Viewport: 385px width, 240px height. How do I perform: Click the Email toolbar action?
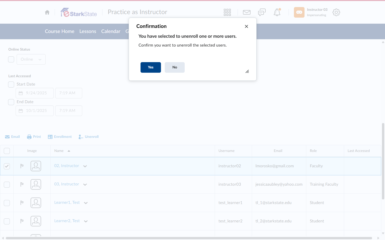tap(12, 137)
